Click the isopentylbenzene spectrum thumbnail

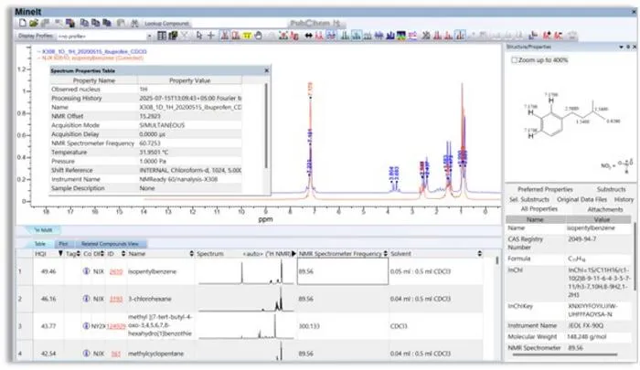coord(246,271)
